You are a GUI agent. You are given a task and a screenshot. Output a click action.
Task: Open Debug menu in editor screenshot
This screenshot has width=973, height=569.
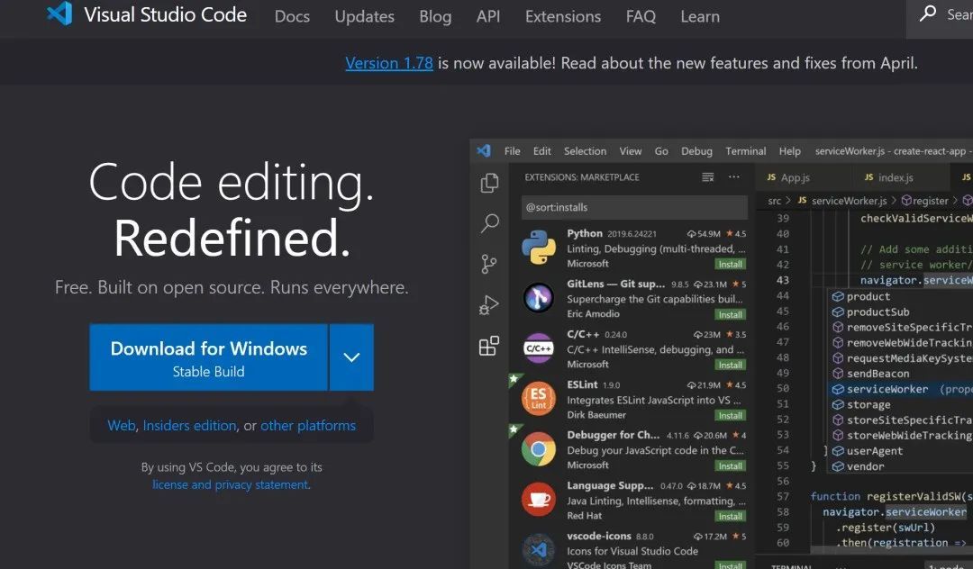(x=696, y=150)
